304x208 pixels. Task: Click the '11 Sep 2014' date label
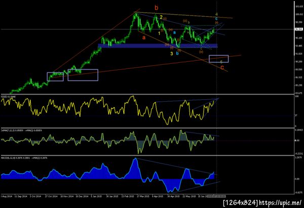(21, 196)
